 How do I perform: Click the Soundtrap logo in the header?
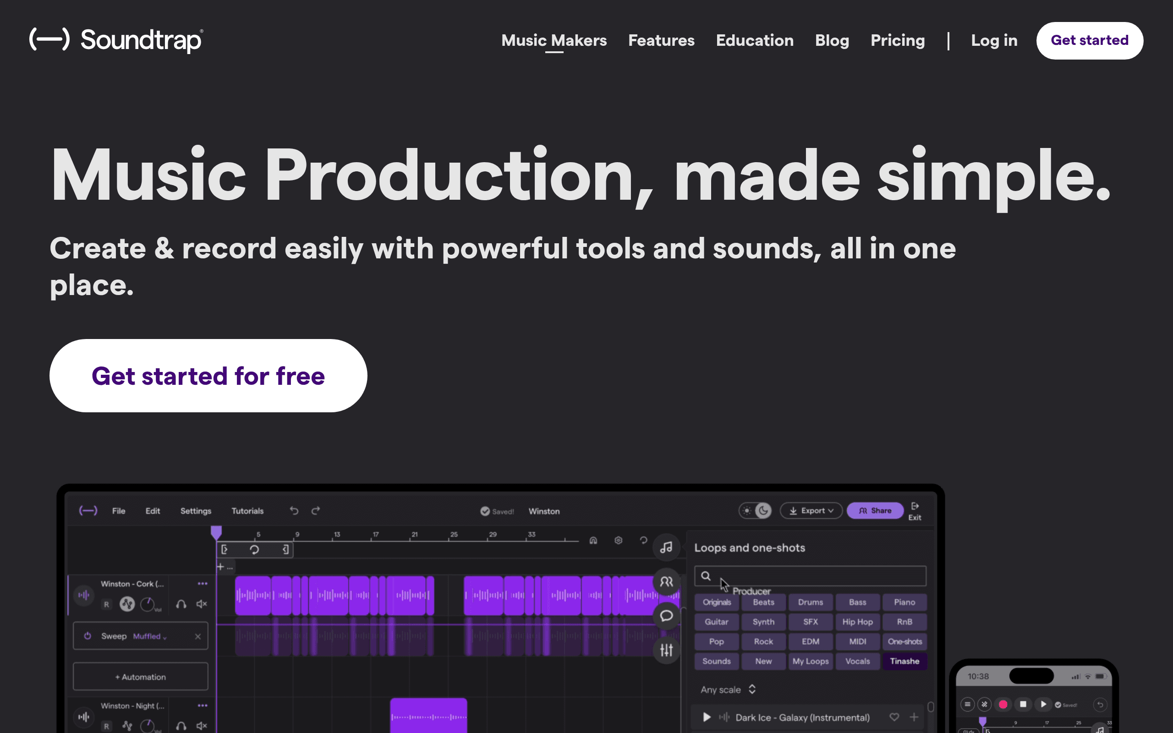click(x=116, y=40)
